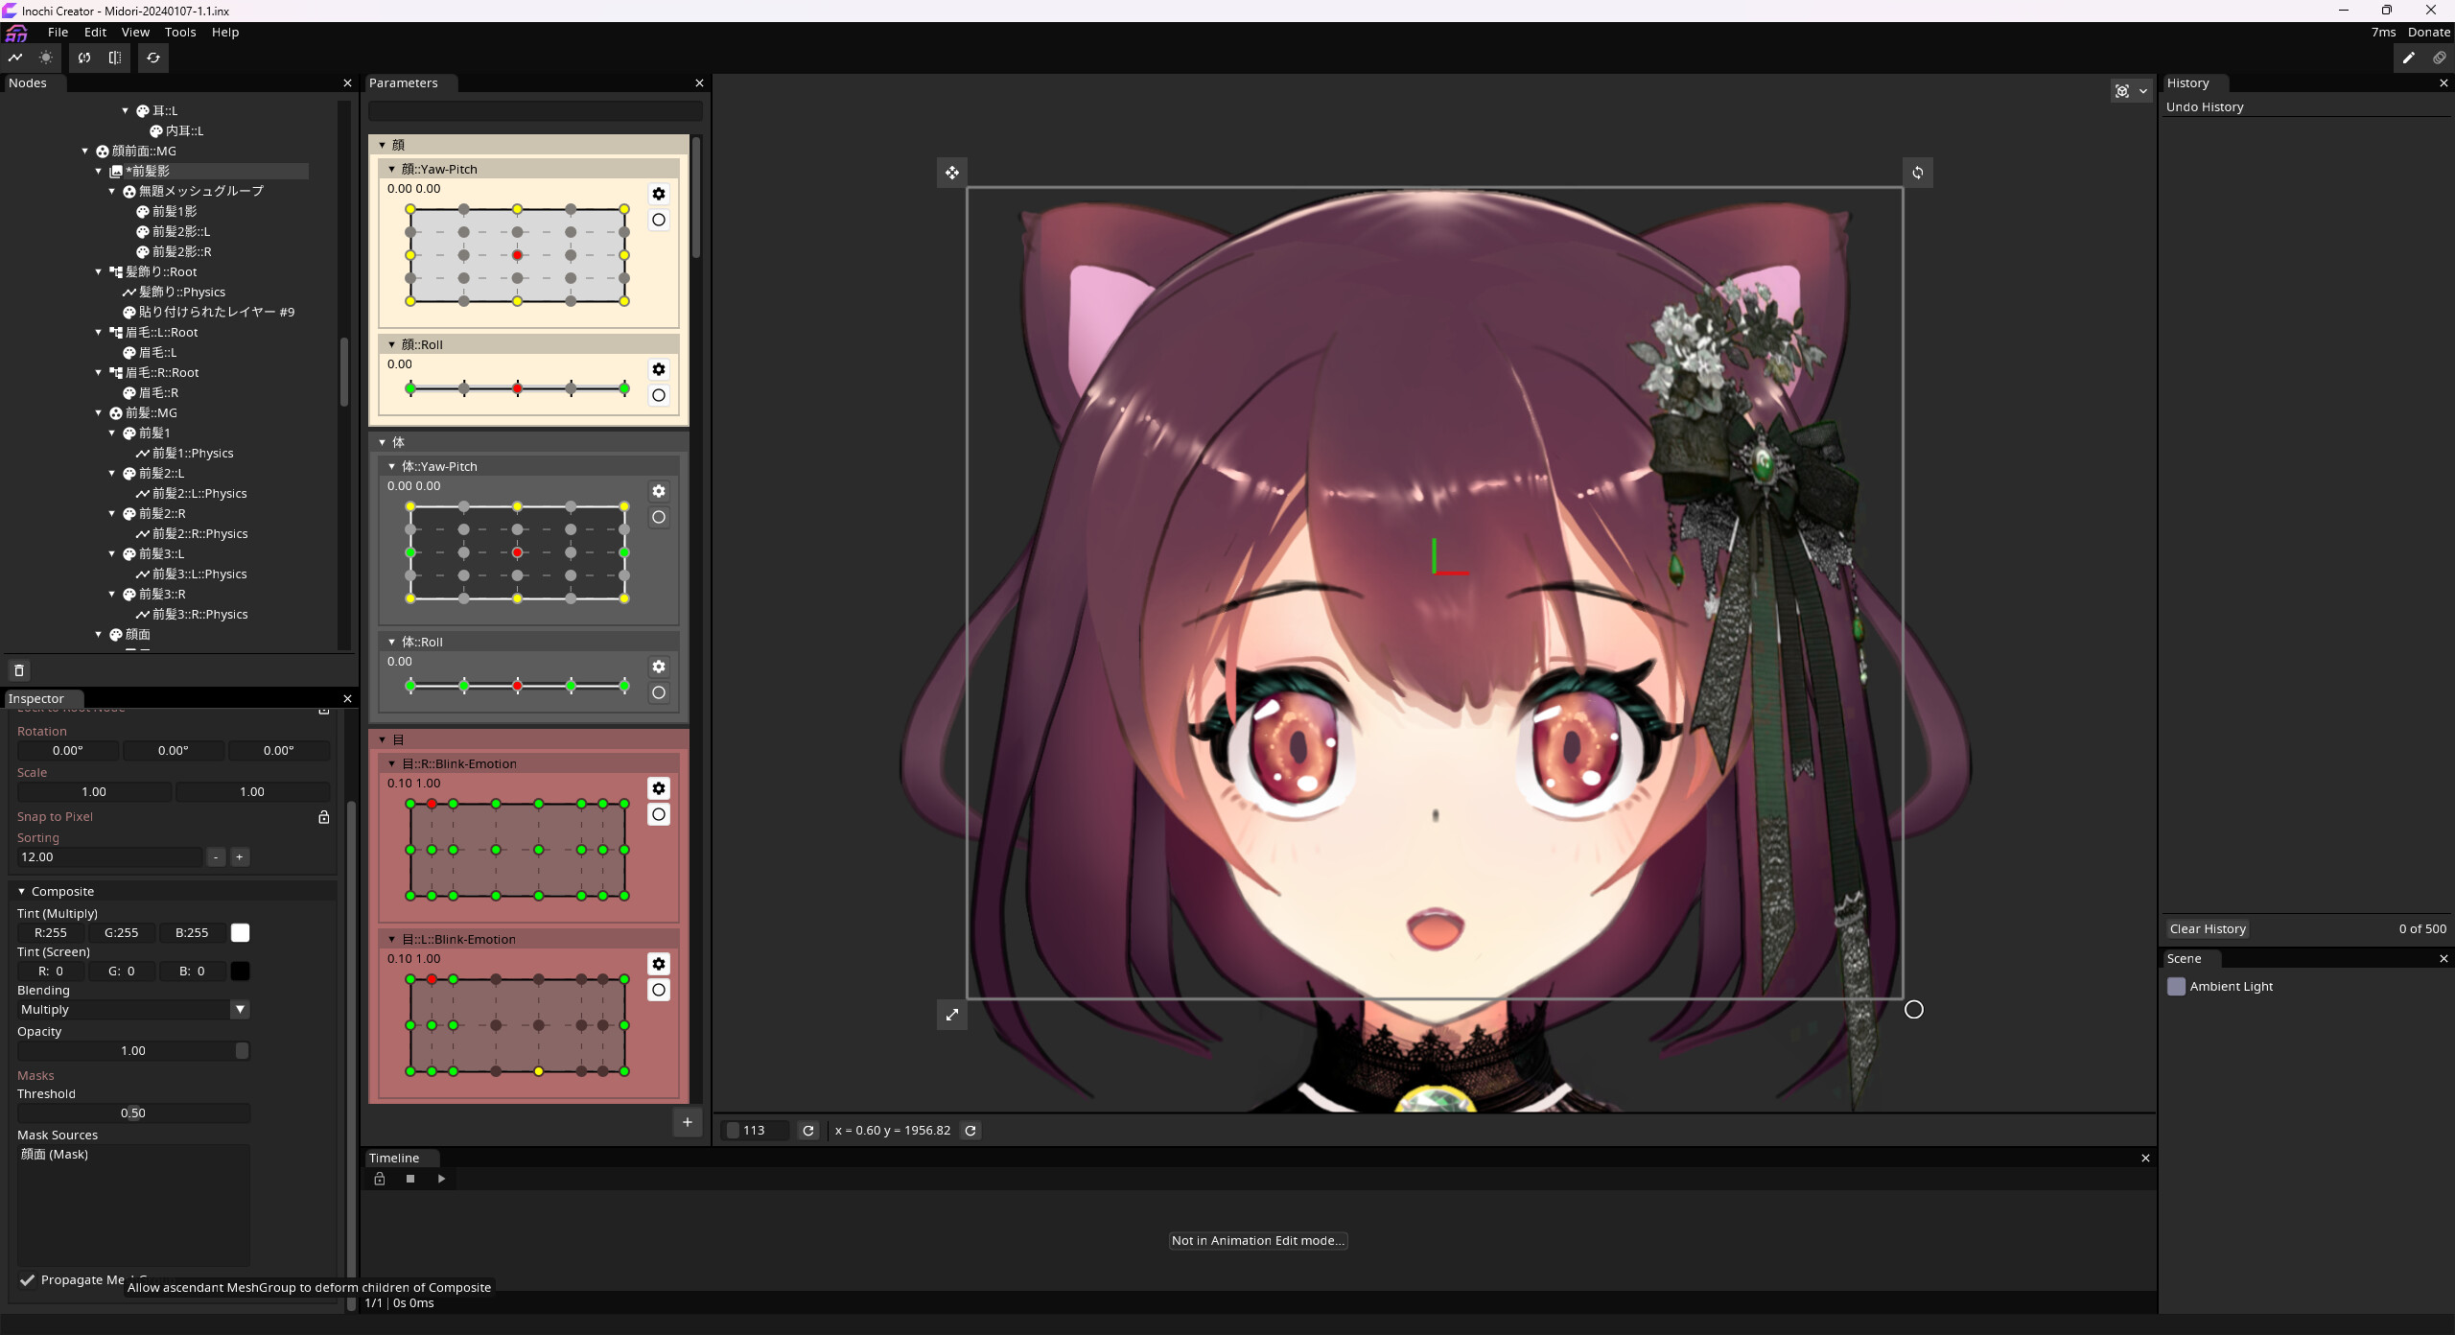The width and height of the screenshot is (2455, 1335).
Task: Toggle the lock icon in the Timeline panel
Action: (380, 1179)
